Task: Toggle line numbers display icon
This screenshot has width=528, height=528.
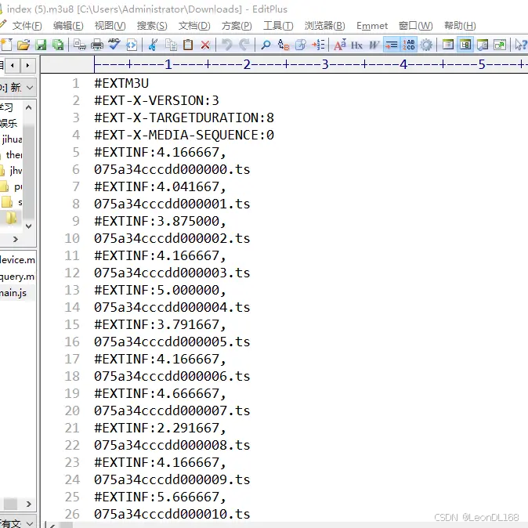Action: click(x=409, y=45)
